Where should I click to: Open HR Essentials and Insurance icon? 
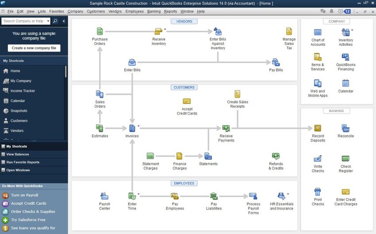click(281, 196)
